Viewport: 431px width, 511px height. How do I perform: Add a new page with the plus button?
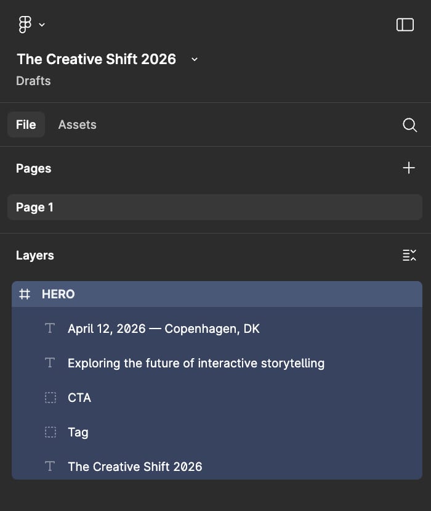click(x=408, y=167)
